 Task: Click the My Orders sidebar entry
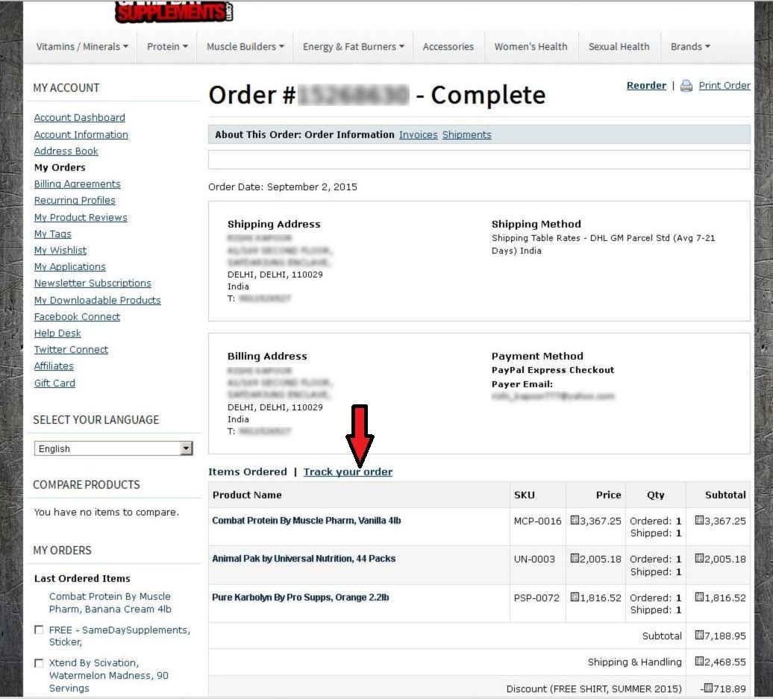click(x=60, y=168)
